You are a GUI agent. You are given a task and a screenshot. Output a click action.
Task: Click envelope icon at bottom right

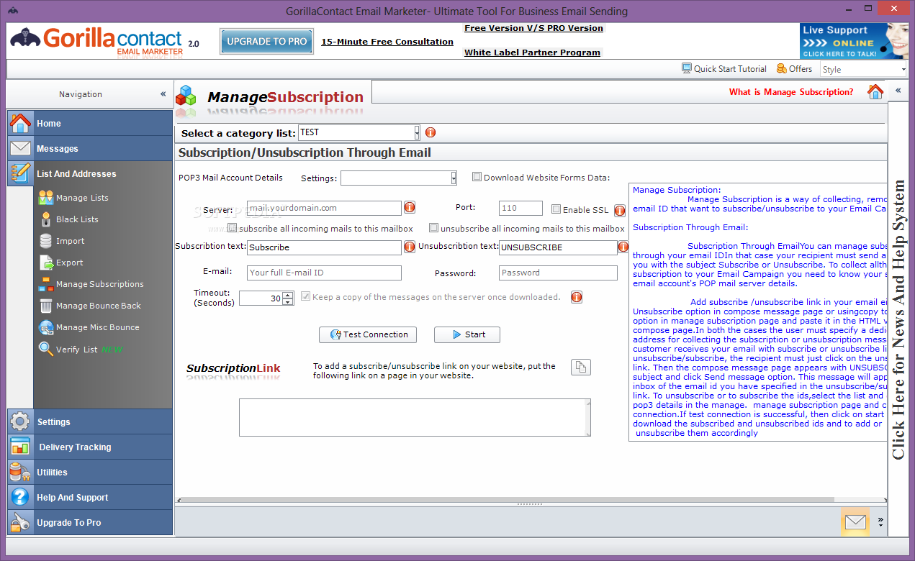(x=855, y=522)
